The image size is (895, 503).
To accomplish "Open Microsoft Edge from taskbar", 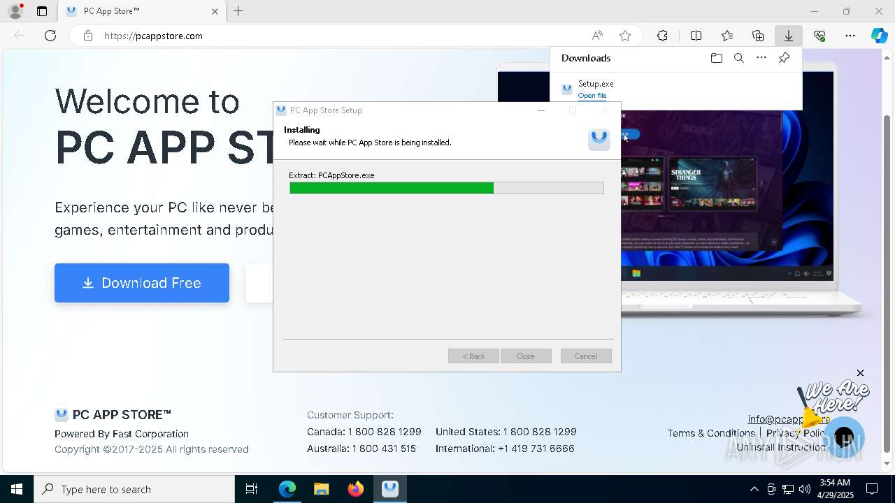I will [287, 489].
